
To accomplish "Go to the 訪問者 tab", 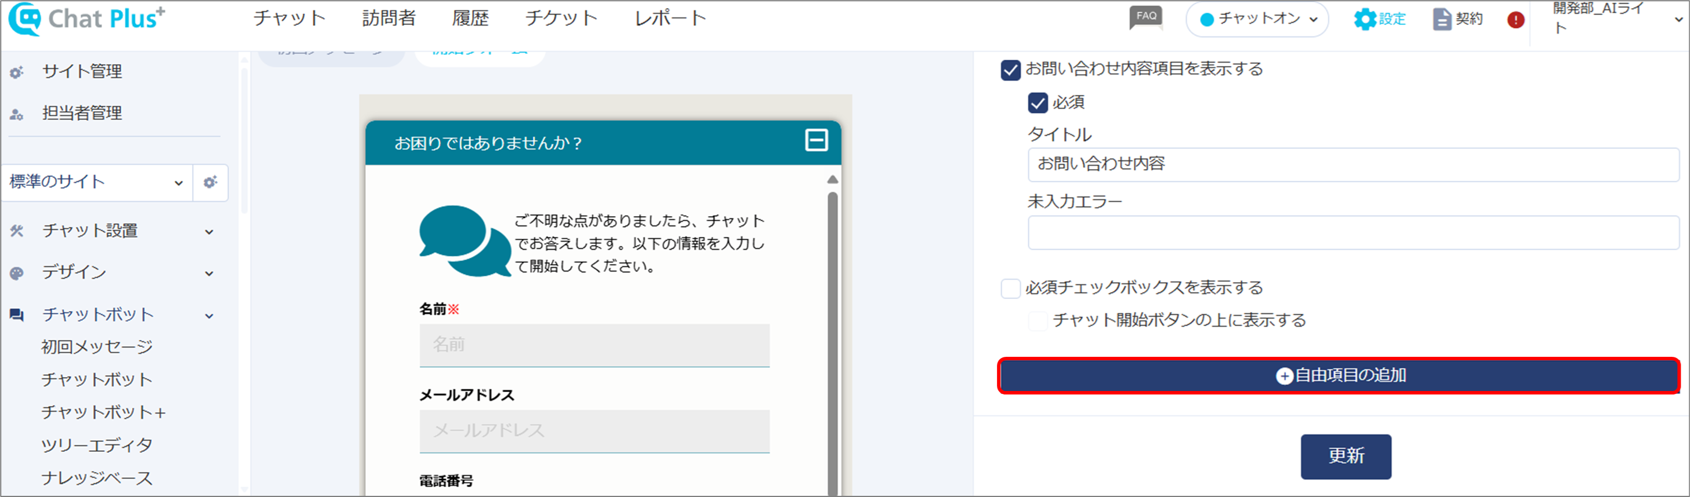I will (389, 19).
